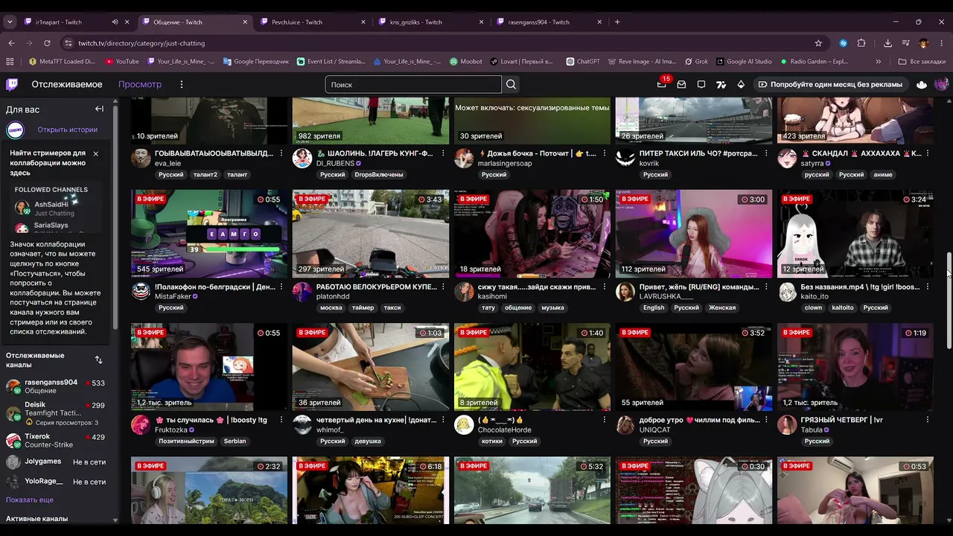Open the browser extensions puzzle icon
Viewport: 953px width, 536px height.
pos(861,43)
